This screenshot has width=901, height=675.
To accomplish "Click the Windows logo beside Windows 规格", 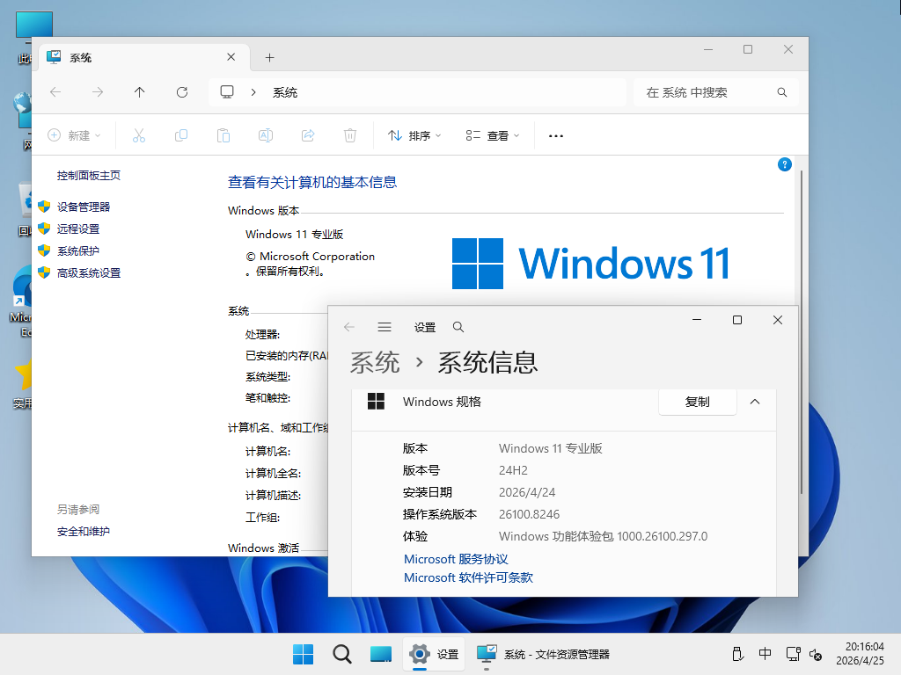I will (376, 401).
